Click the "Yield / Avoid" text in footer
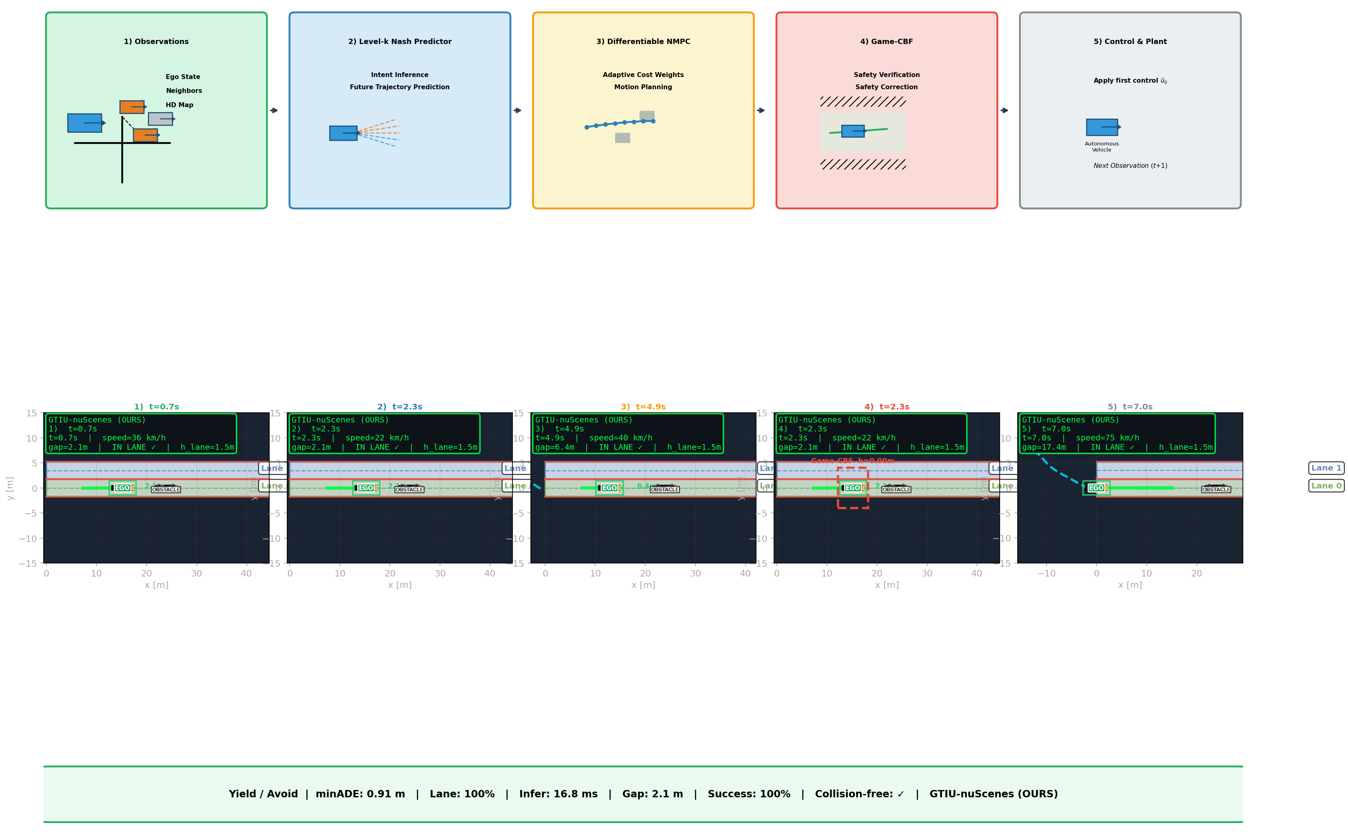The height and width of the screenshot is (834, 1348). pyautogui.click(x=263, y=794)
